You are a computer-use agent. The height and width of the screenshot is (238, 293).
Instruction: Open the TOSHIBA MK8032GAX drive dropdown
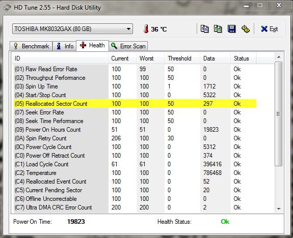click(x=72, y=28)
